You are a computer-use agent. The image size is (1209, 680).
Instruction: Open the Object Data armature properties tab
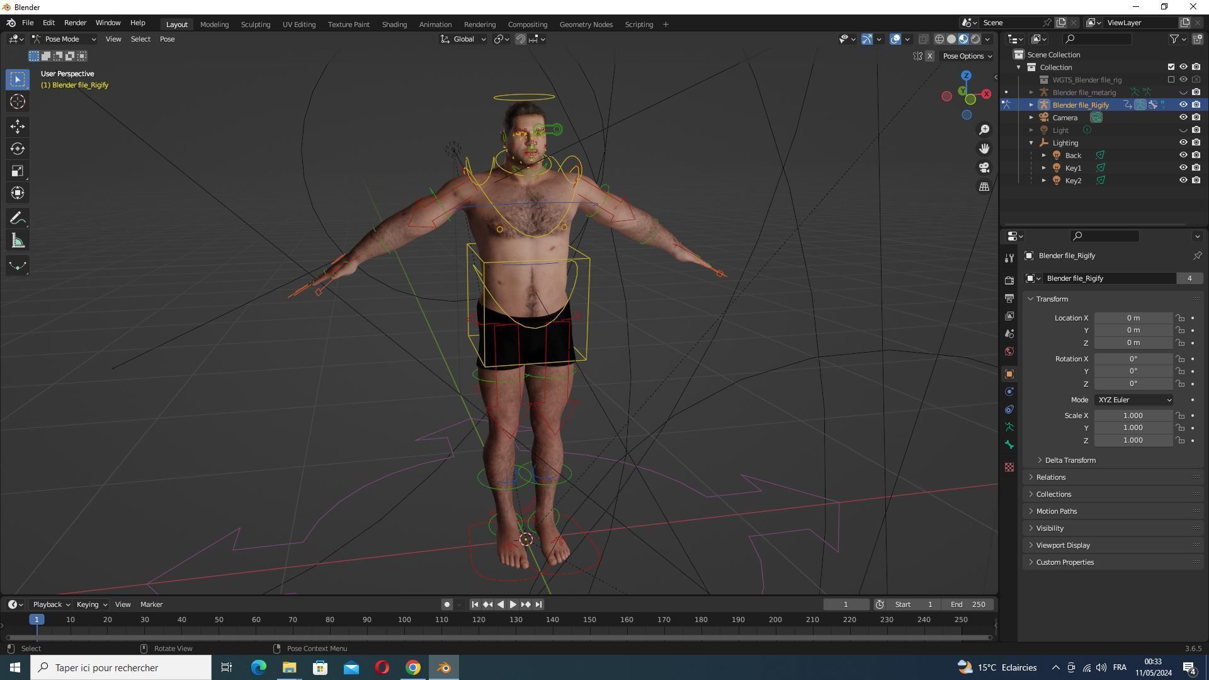click(x=1009, y=427)
